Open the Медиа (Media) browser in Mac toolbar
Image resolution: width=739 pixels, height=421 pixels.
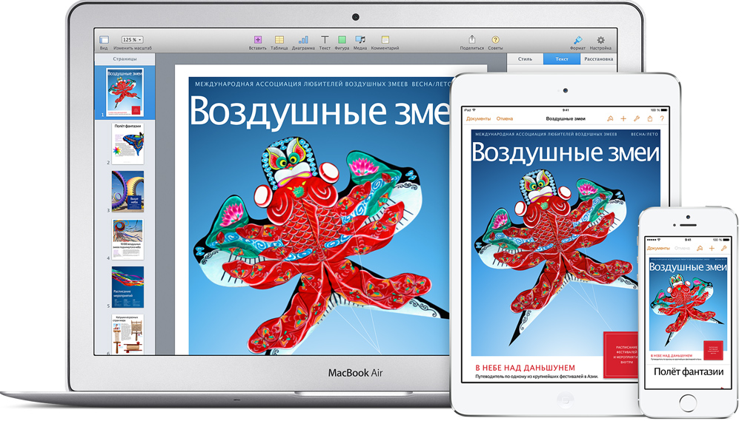pyautogui.click(x=360, y=40)
